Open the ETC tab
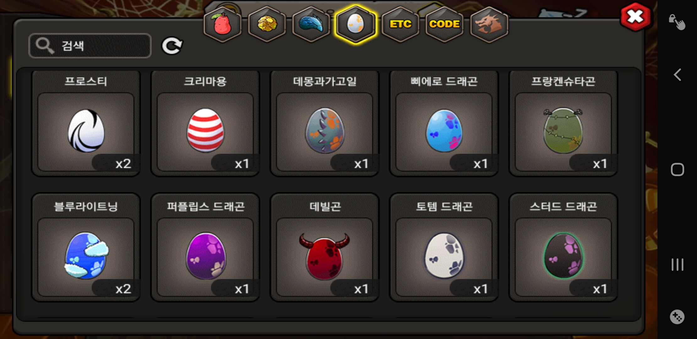The height and width of the screenshot is (339, 697). [x=400, y=24]
